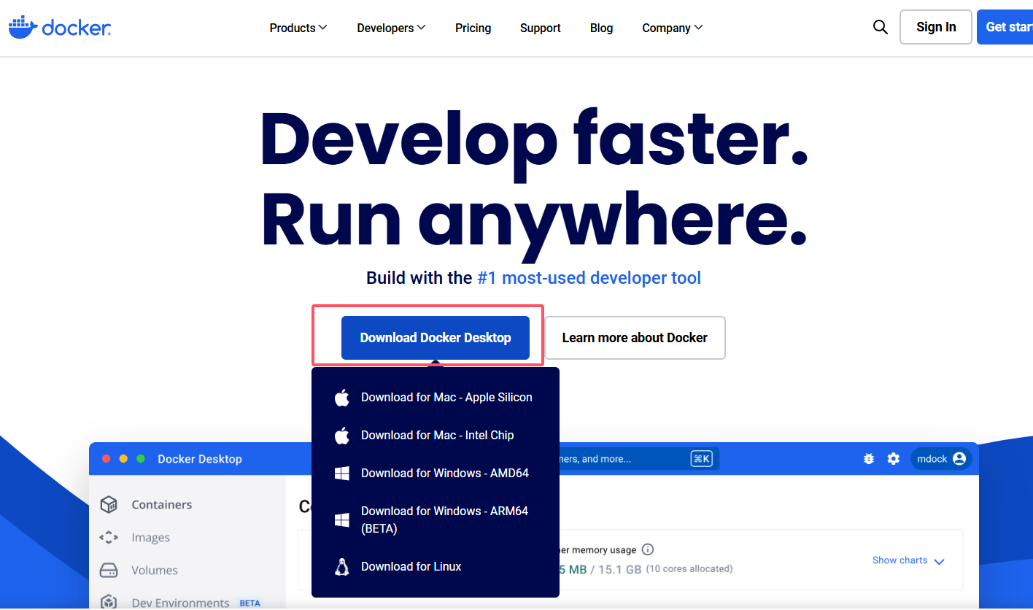Click the bug troubleshoot icon in Docker Desktop
The width and height of the screenshot is (1033, 610).
[x=868, y=459]
